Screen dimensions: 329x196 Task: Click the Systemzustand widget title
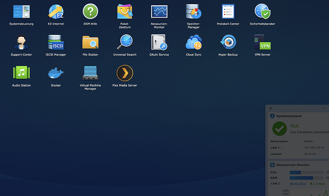tap(289, 116)
